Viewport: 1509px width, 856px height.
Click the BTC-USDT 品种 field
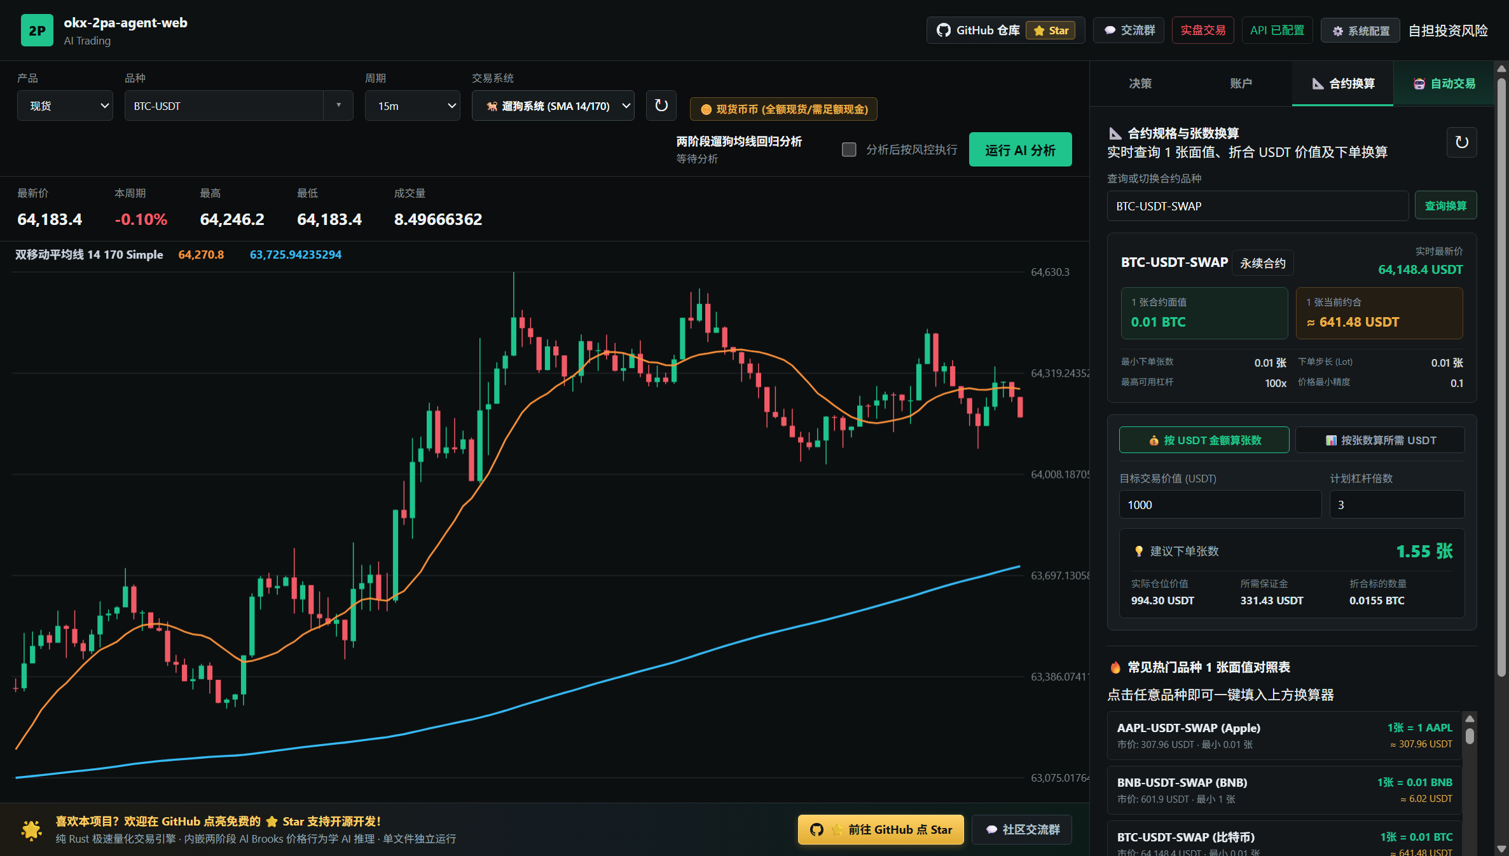[224, 106]
